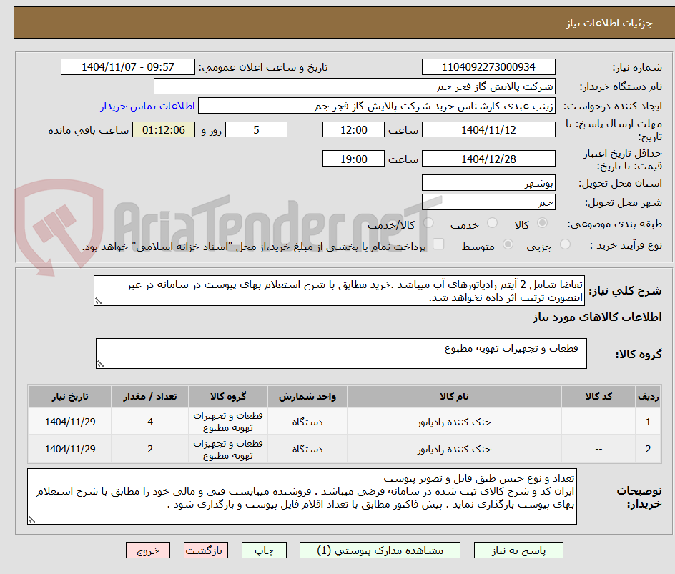
Task: Select the جزیی purchase type radio
Action: pos(565,245)
